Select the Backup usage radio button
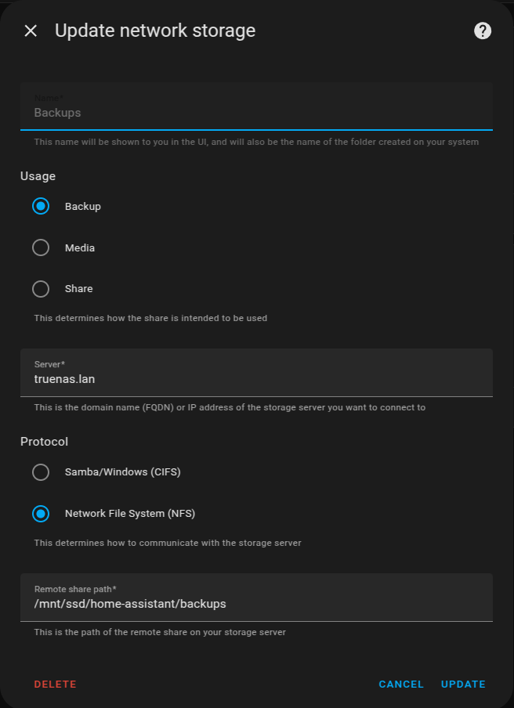The image size is (514, 708). point(41,207)
